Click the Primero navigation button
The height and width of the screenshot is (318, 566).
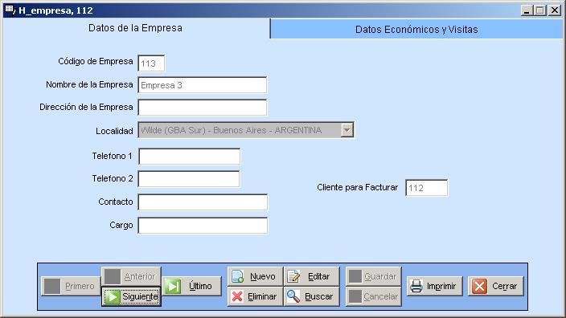pyautogui.click(x=71, y=286)
